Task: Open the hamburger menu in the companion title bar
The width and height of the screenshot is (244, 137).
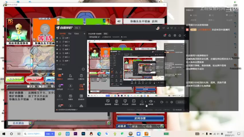Action: coord(175,28)
